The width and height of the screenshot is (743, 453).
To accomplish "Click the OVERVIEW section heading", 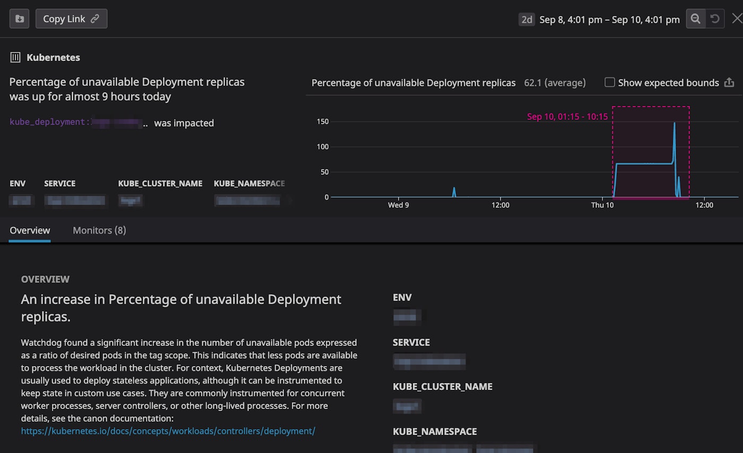I will pyautogui.click(x=45, y=279).
